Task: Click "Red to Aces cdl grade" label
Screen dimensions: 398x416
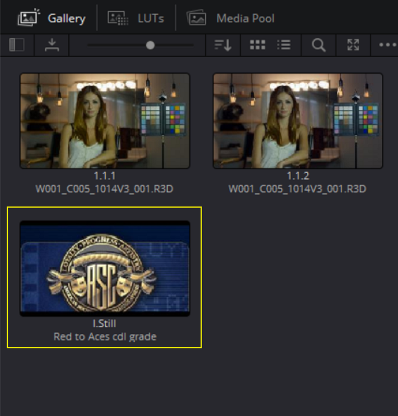Action: 105,336
